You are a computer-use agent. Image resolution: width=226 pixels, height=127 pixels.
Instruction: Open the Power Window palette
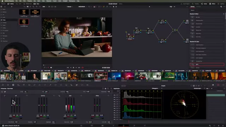coord(55,85)
